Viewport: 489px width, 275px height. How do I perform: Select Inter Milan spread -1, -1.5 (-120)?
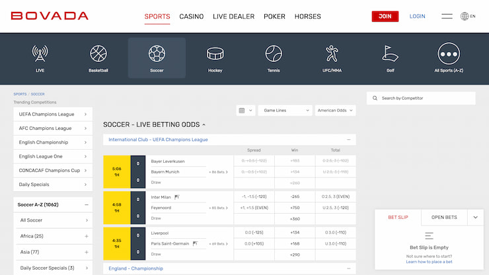coord(254,197)
